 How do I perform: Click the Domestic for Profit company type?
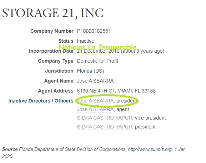(x=97, y=61)
